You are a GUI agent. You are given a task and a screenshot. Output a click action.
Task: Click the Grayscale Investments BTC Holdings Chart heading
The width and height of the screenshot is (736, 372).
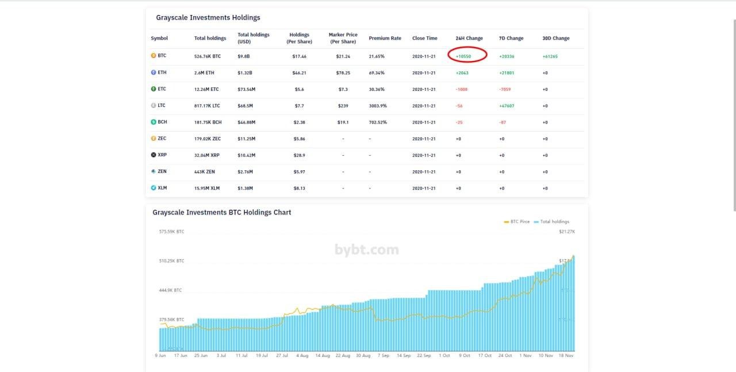(222, 212)
